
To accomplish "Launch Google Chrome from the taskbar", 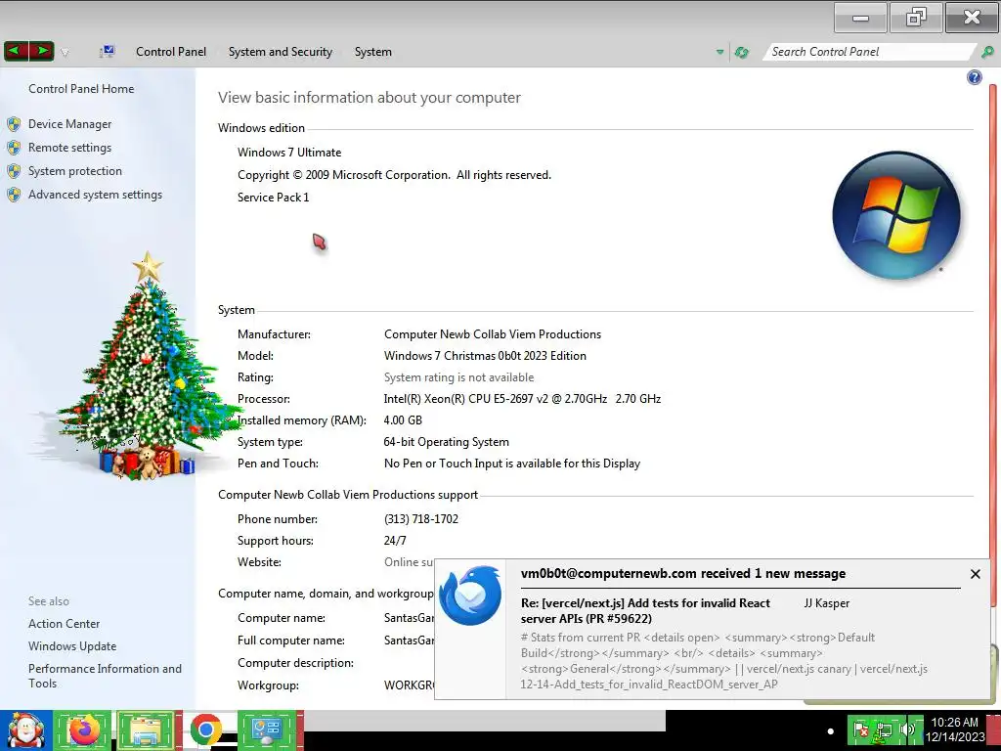I will [x=205, y=729].
